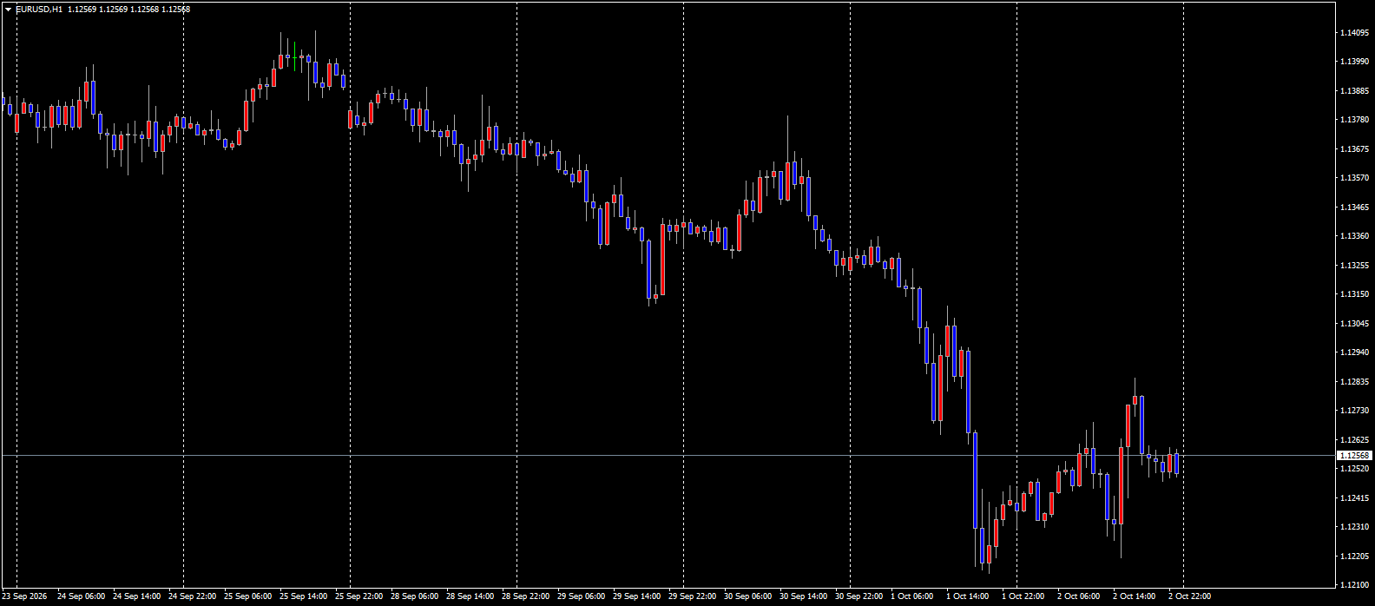The image size is (1375, 606).
Task: Click the 1.12415 price scale label
Action: coord(1354,498)
